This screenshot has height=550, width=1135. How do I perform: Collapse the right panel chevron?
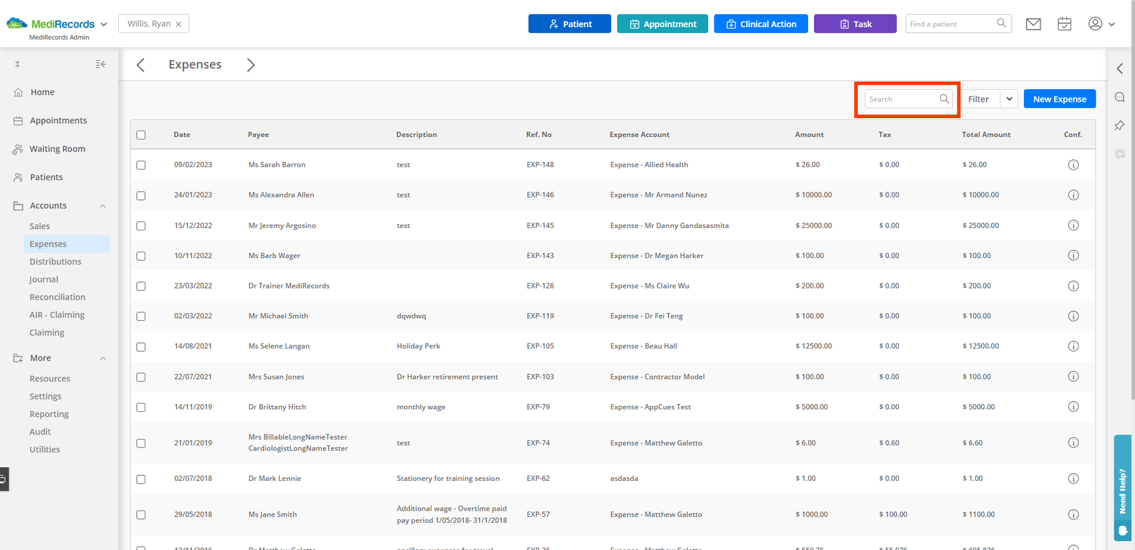1119,68
